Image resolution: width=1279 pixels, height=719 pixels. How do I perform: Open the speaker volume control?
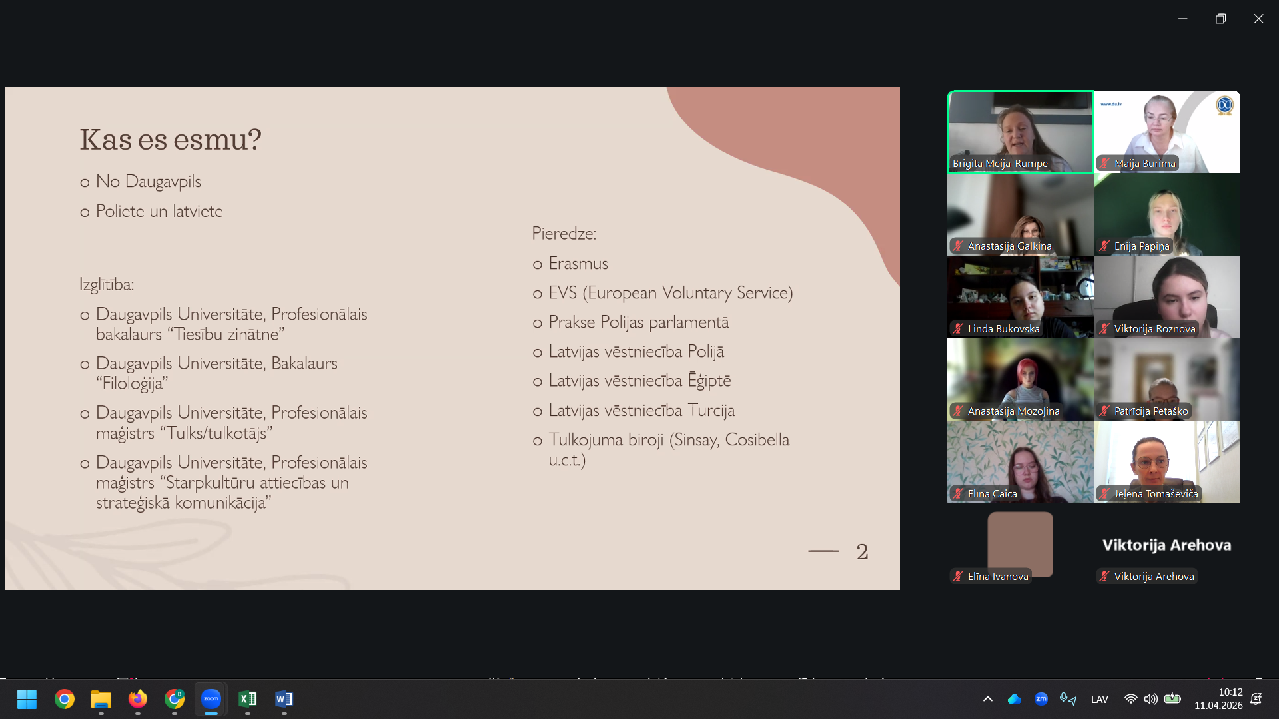1150,699
